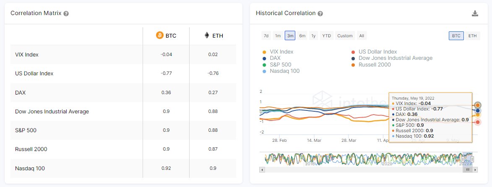The height and width of the screenshot is (187, 492).
Task: Open the Historical Correlation help tooltip icon
Action: point(320,13)
